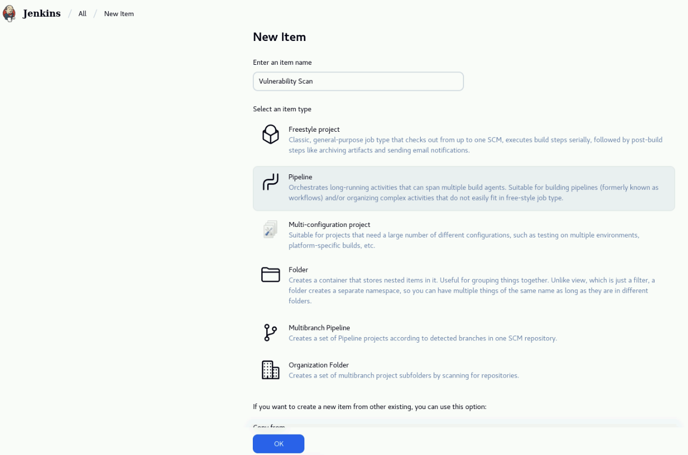Choose Organization Folder type label
The width and height of the screenshot is (688, 455).
tap(319, 365)
